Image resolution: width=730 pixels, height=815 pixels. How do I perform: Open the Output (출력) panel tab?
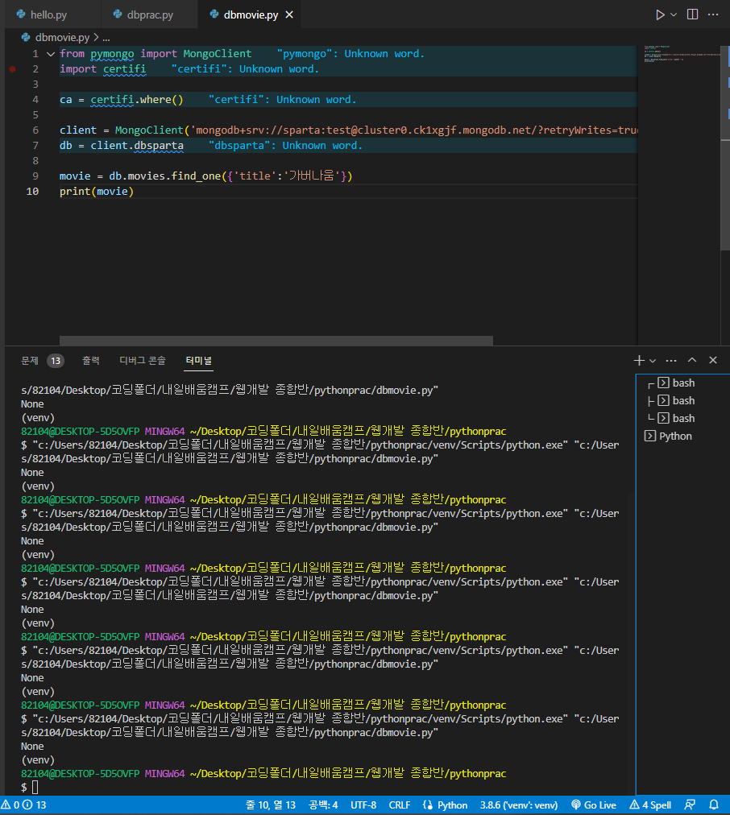[90, 360]
